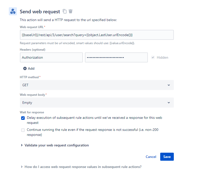The height and width of the screenshot is (177, 199).
Task: Uncheck Delay execution of subsequent rule actions
Action: 23,118
